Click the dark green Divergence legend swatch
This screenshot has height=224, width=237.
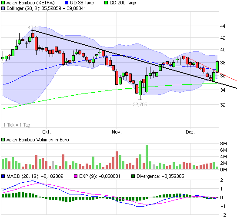click(133, 176)
